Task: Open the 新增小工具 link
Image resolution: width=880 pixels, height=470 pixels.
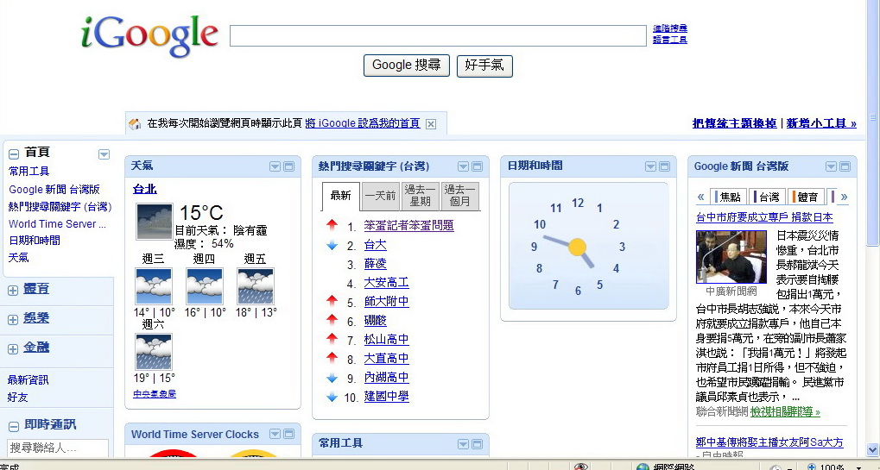Action: point(821,123)
